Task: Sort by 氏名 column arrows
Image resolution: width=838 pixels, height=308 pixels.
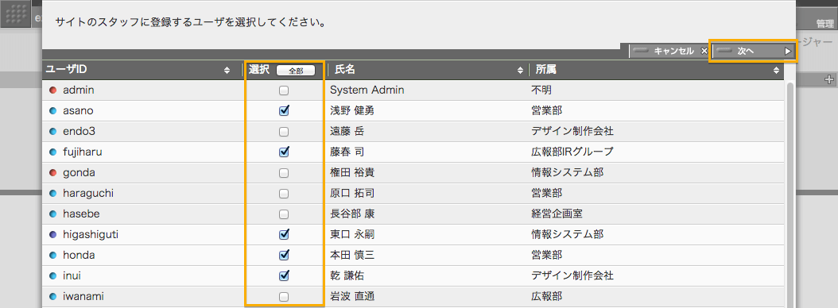Action: [520, 70]
